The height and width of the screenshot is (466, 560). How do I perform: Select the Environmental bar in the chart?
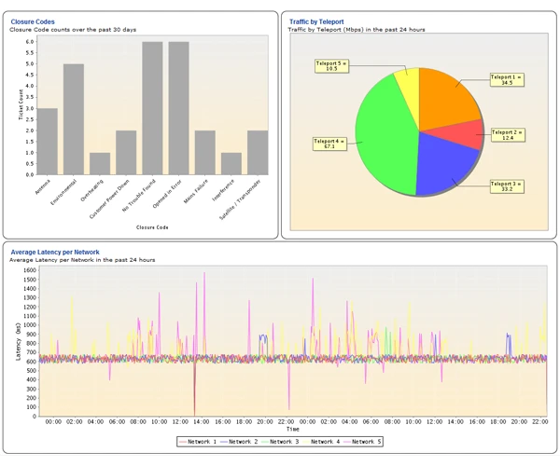74,119
